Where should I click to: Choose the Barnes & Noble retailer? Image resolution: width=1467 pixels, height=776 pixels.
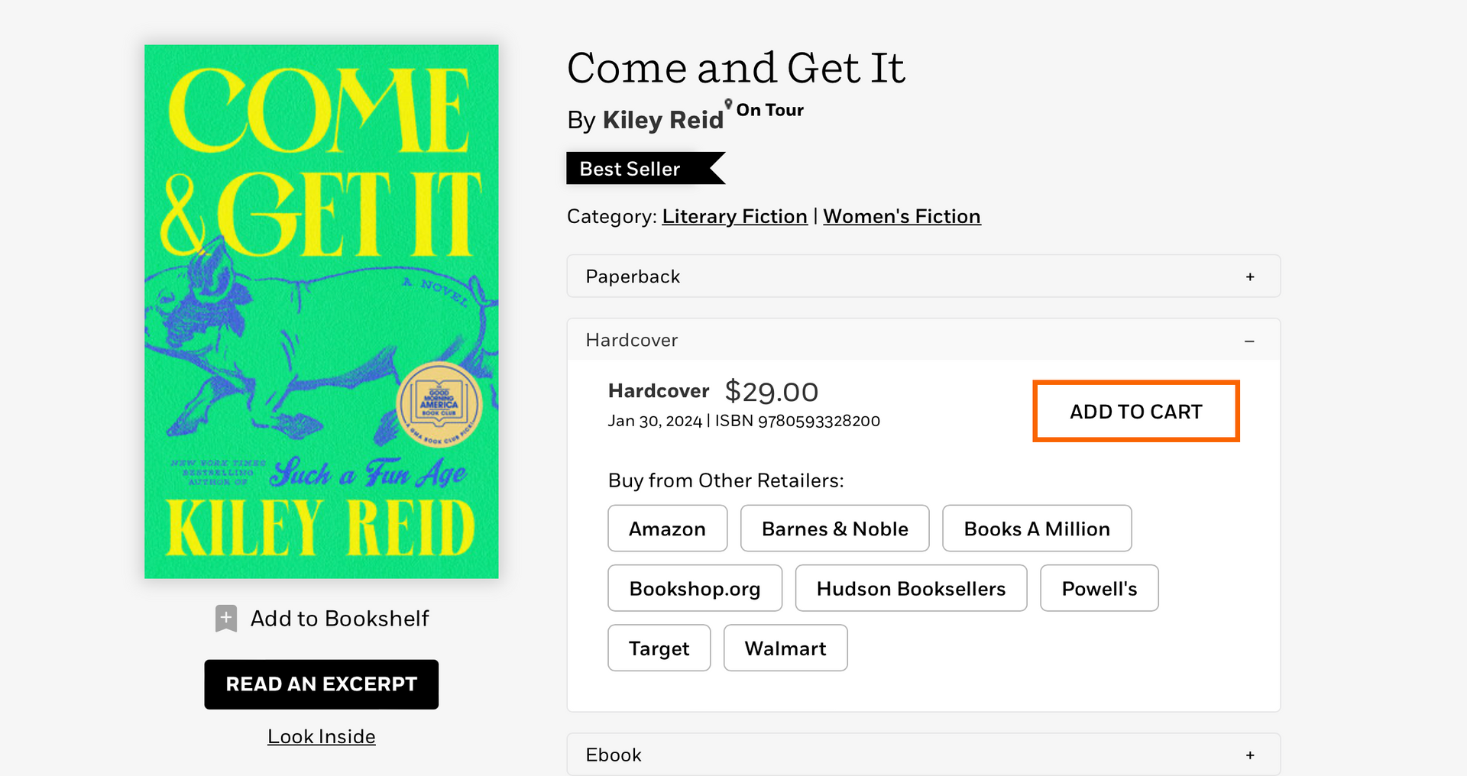834,529
